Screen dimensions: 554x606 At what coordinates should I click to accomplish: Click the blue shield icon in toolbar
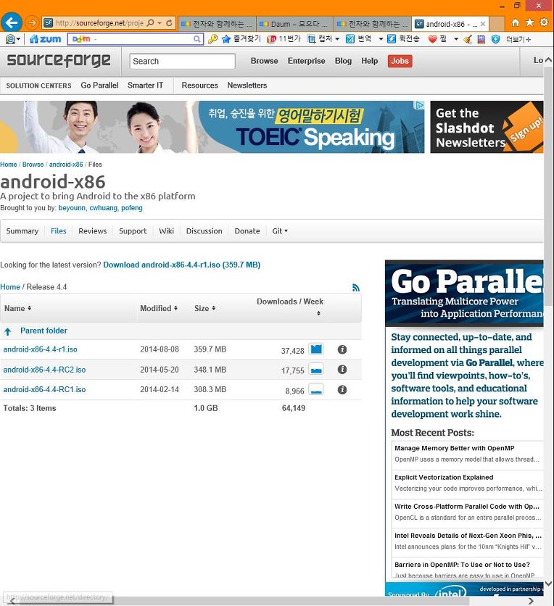(495, 39)
